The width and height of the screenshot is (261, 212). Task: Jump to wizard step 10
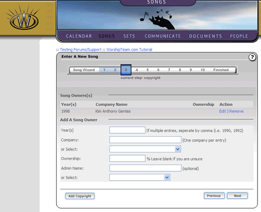(202, 70)
